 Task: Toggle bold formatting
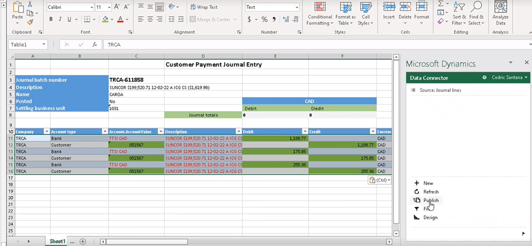[x=51, y=19]
